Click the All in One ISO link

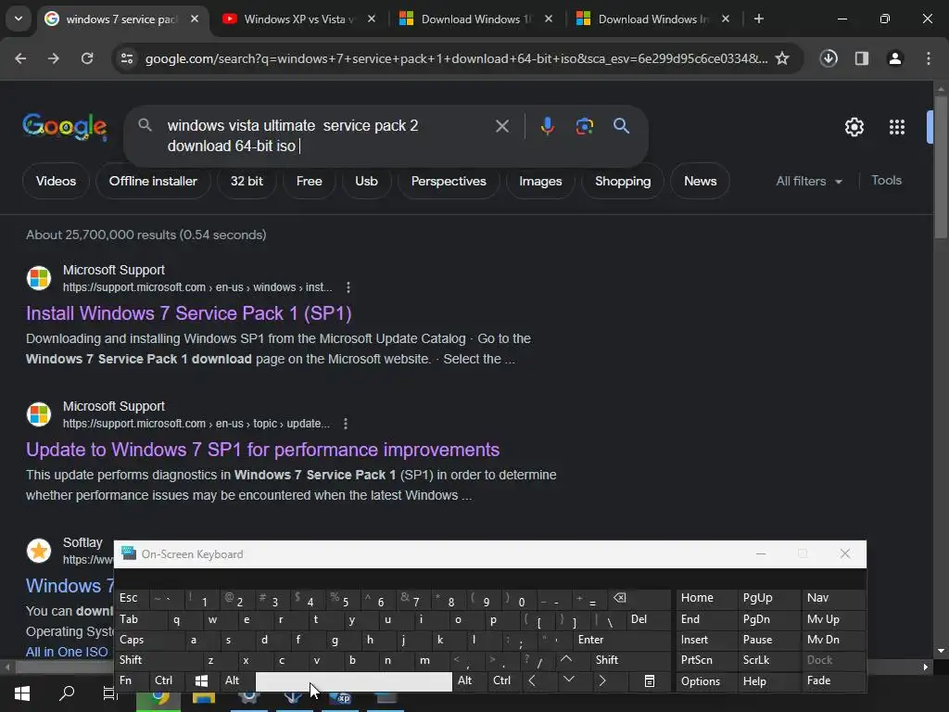coord(67,652)
